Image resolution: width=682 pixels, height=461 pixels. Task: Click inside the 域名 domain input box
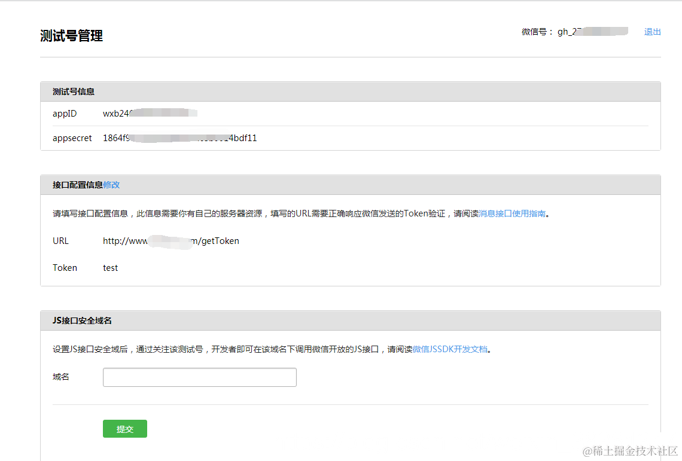click(x=199, y=377)
